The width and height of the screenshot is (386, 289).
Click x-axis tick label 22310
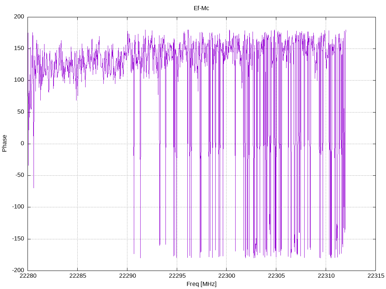pos(326,276)
